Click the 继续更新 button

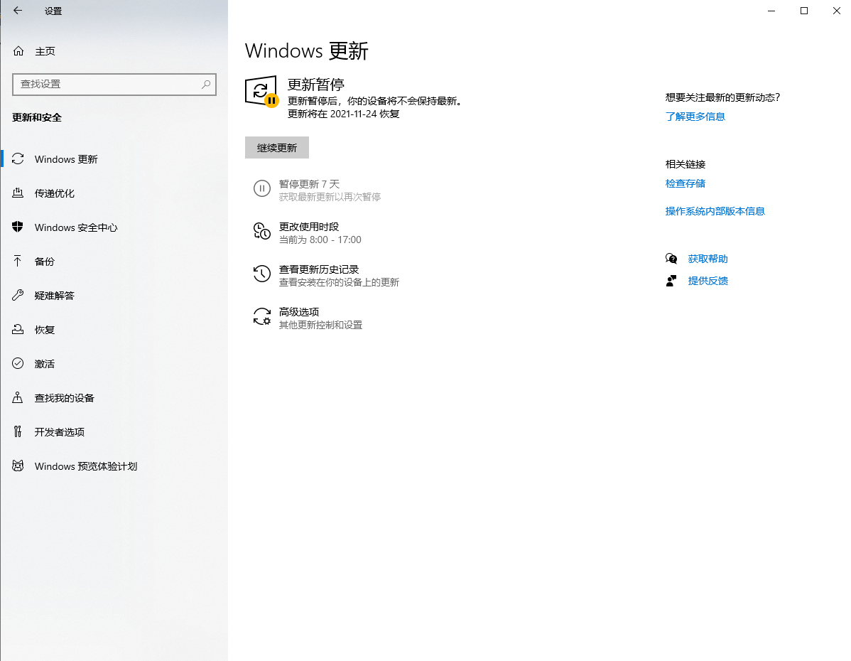[277, 148]
